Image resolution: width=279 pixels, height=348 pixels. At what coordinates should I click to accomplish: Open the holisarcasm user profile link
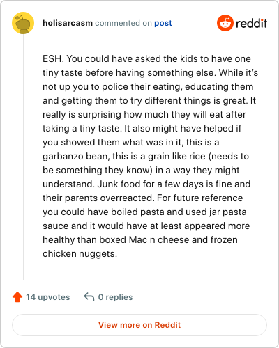coord(68,23)
